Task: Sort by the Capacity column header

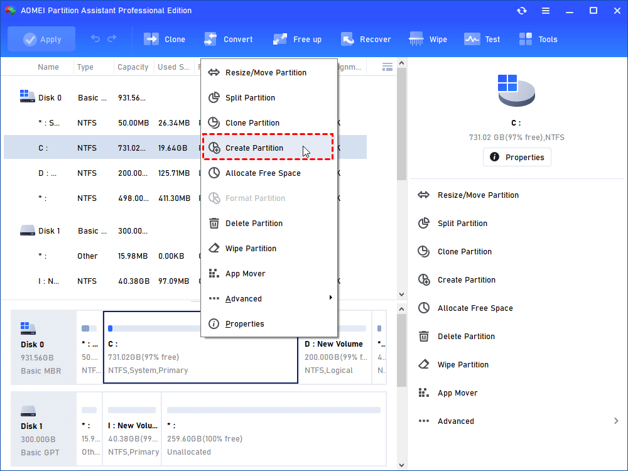Action: pyautogui.click(x=133, y=67)
